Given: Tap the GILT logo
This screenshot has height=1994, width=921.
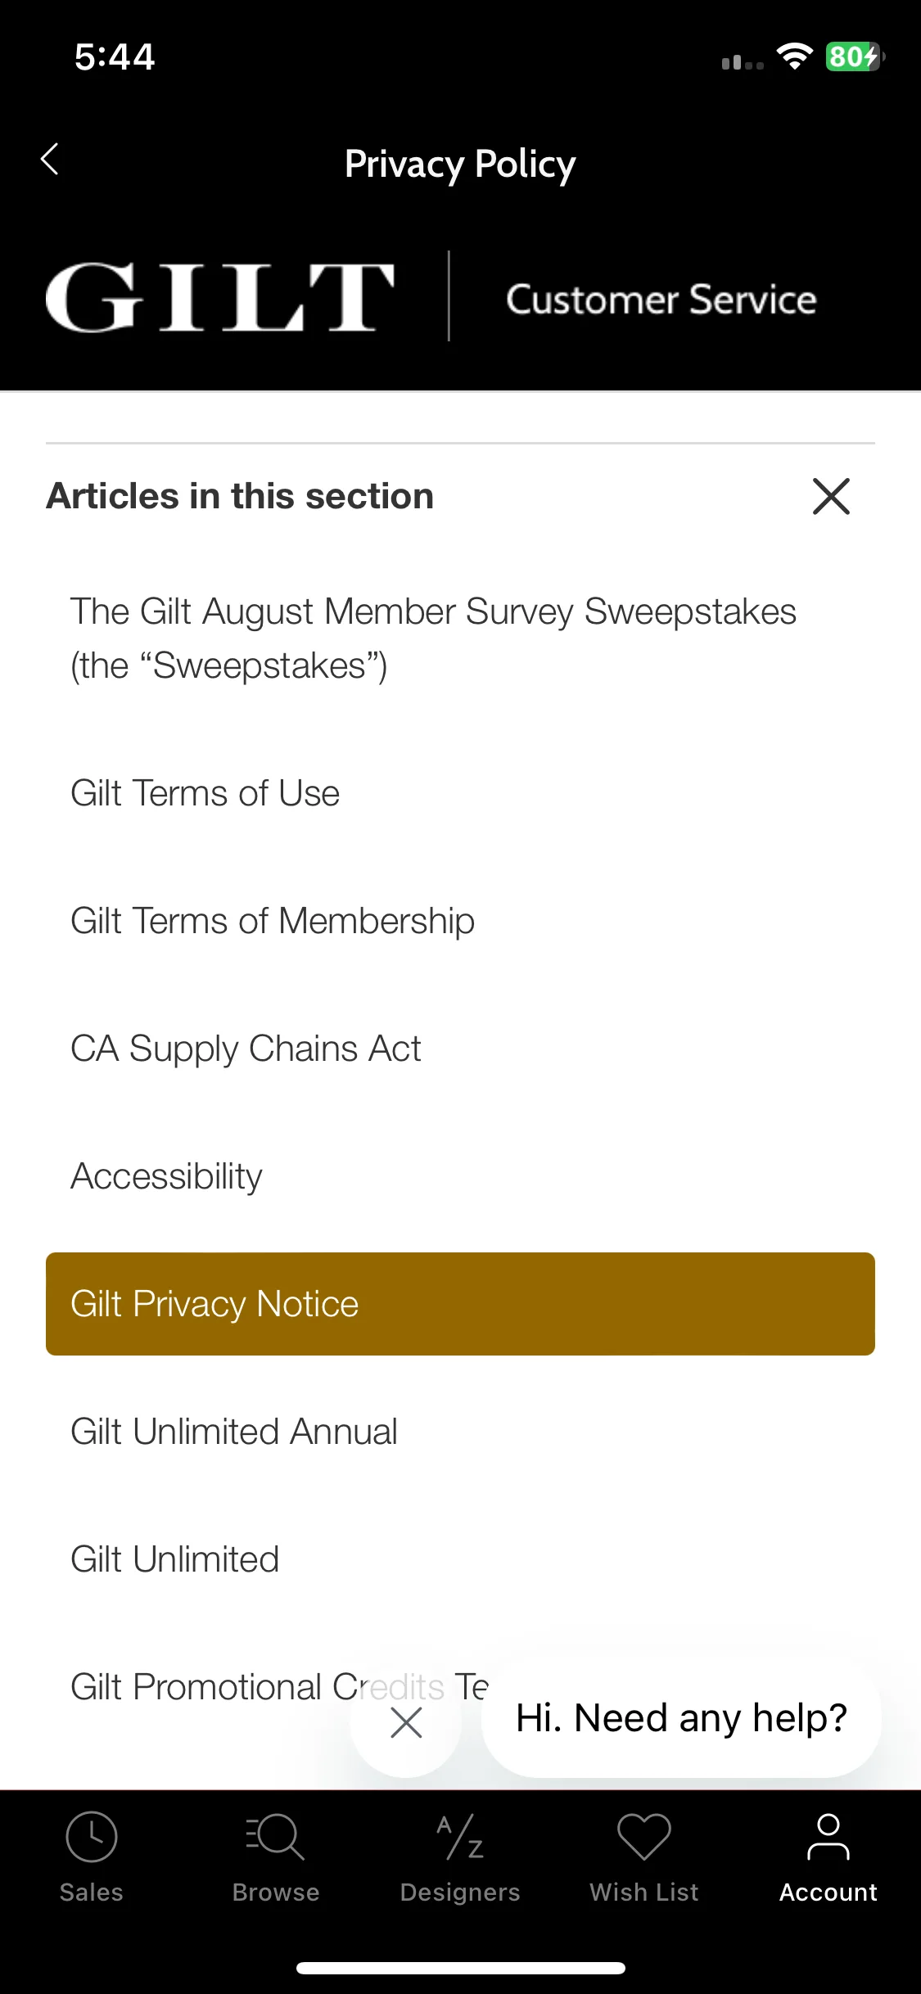Looking at the screenshot, I should pyautogui.click(x=220, y=297).
